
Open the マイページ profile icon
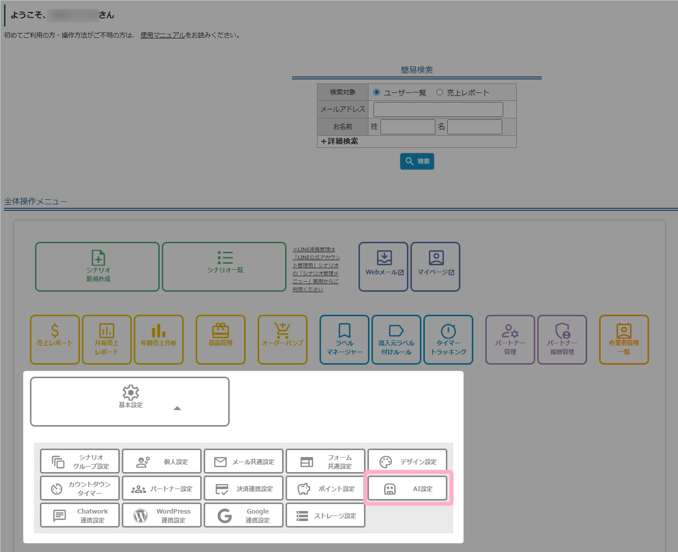pos(436,258)
